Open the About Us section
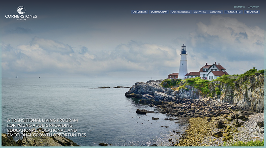Image resolution: width=266 pixels, height=148 pixels. (215, 12)
